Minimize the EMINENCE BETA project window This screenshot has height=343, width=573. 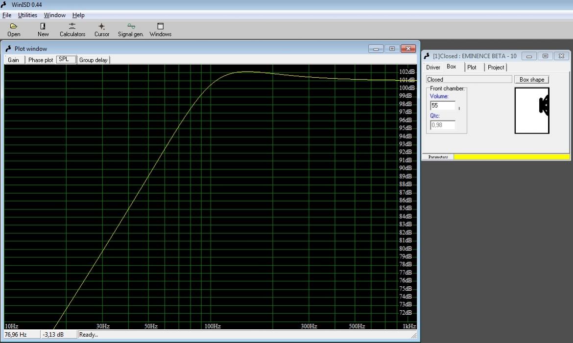[x=529, y=56]
